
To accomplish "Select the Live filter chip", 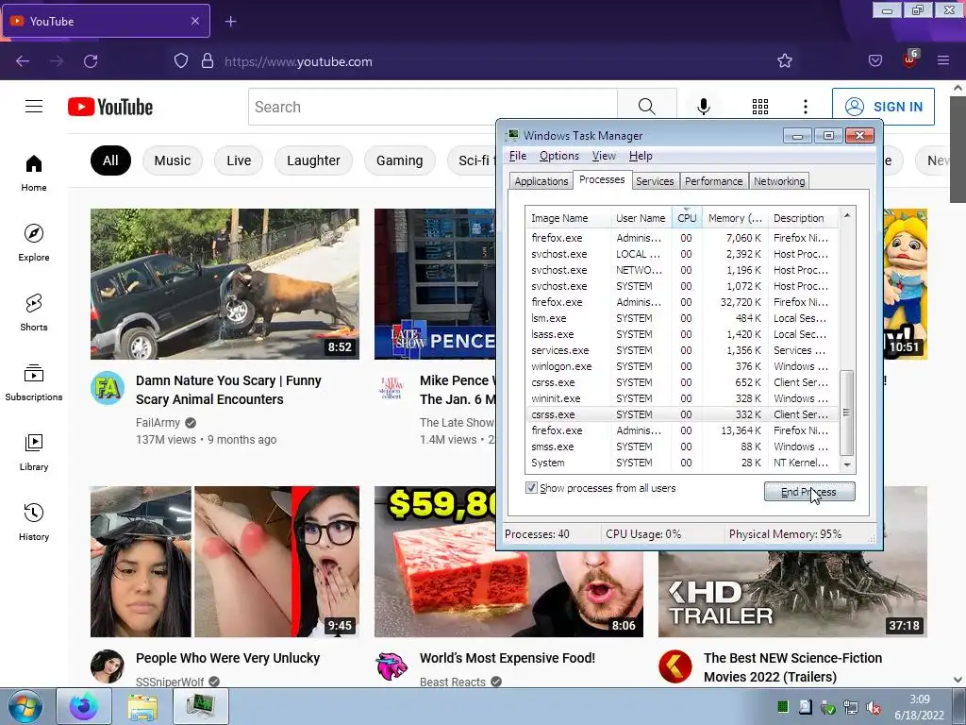I will pyautogui.click(x=239, y=160).
